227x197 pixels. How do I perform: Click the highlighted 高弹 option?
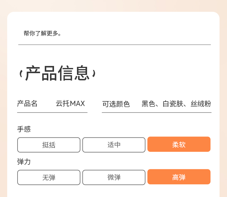click(x=179, y=177)
